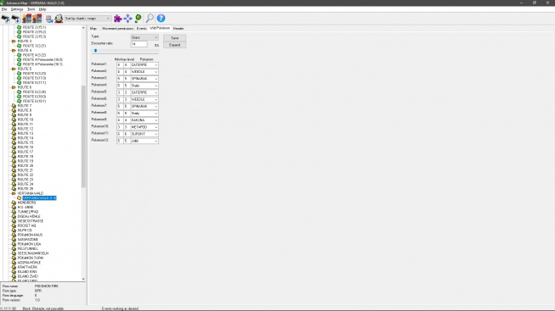Click the Save ROM toolbar icon
The height and width of the screenshot is (311, 555).
coord(15,19)
